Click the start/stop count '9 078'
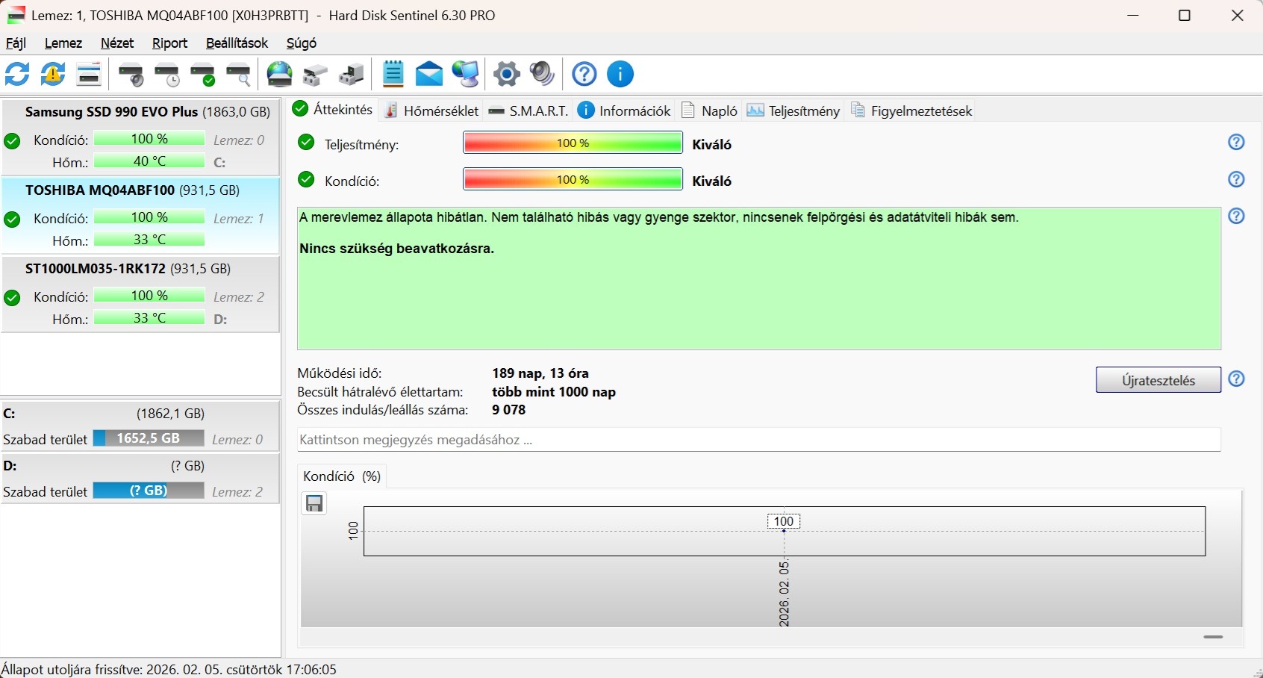Image resolution: width=1263 pixels, height=678 pixels. pos(509,410)
